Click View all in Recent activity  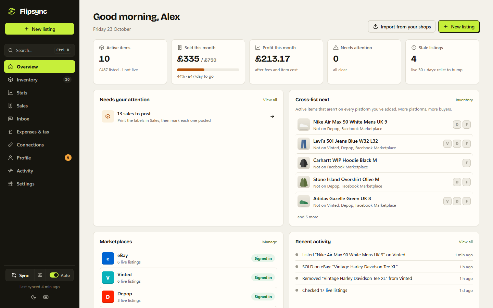point(466,242)
